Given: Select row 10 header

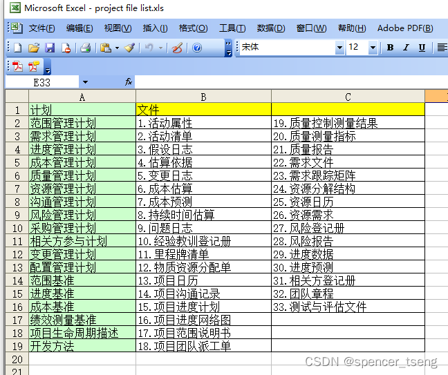Looking at the screenshot, I should point(17,228).
